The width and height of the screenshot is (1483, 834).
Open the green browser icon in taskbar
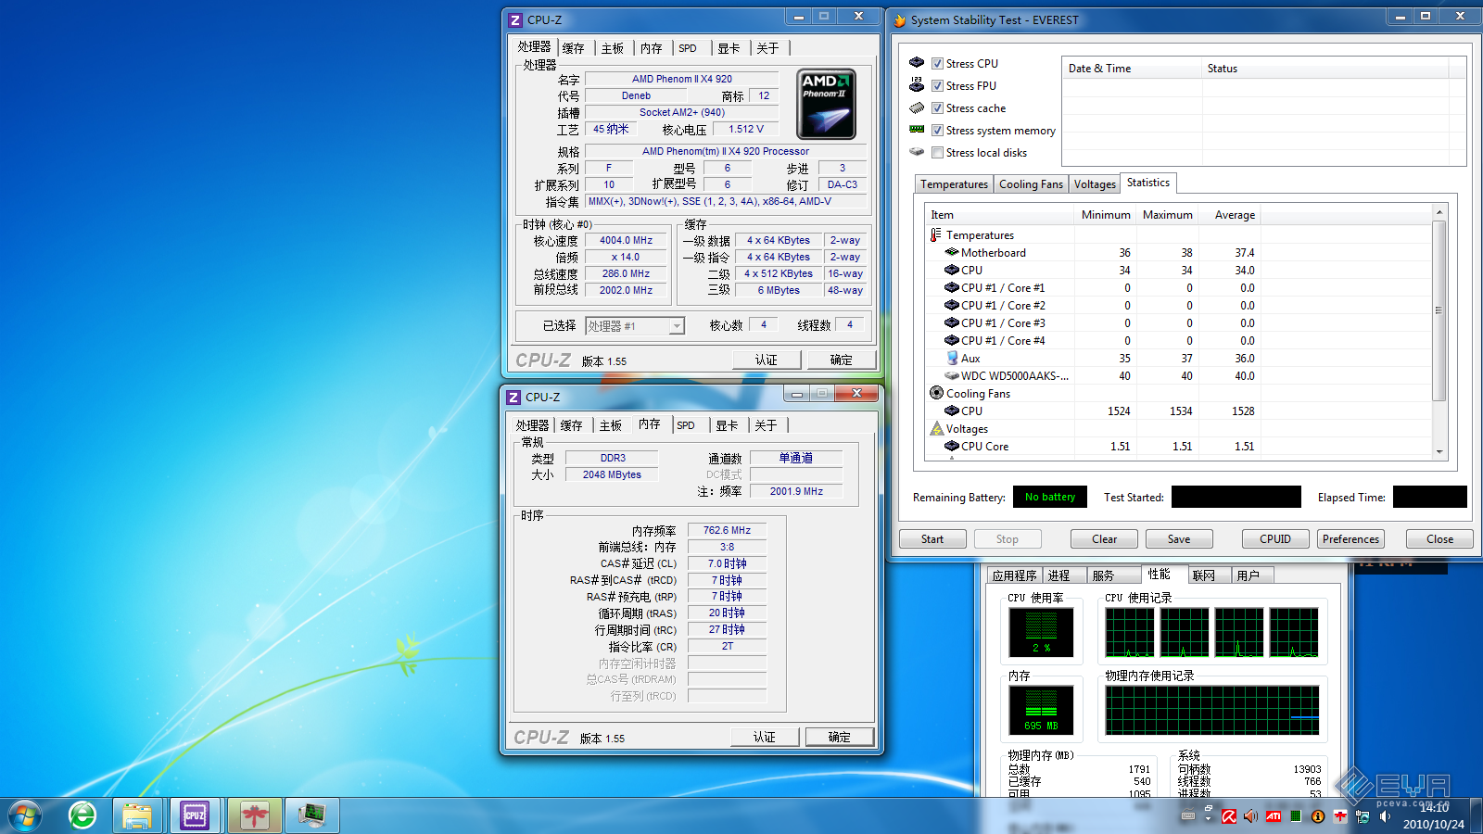pos(82,815)
